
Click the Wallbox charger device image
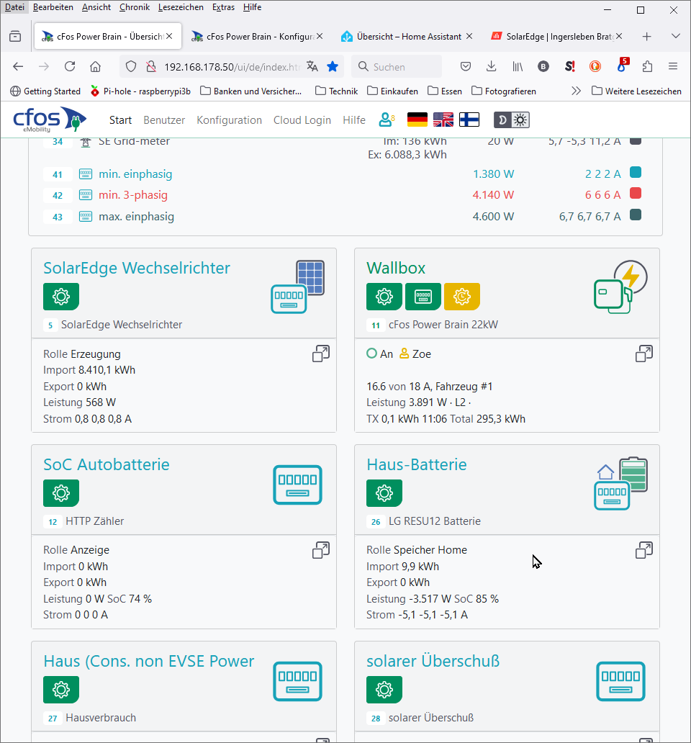pyautogui.click(x=621, y=287)
